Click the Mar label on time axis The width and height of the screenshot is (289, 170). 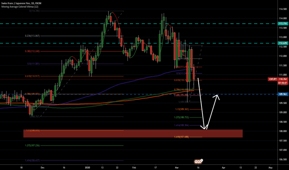(x=177, y=168)
